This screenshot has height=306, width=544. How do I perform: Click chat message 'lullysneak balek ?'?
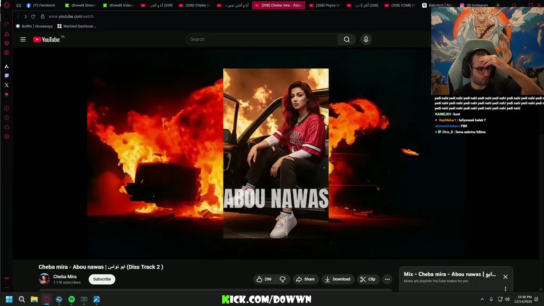472,120
